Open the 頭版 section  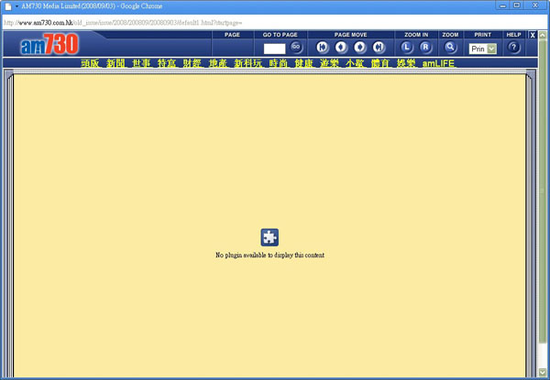click(90, 64)
